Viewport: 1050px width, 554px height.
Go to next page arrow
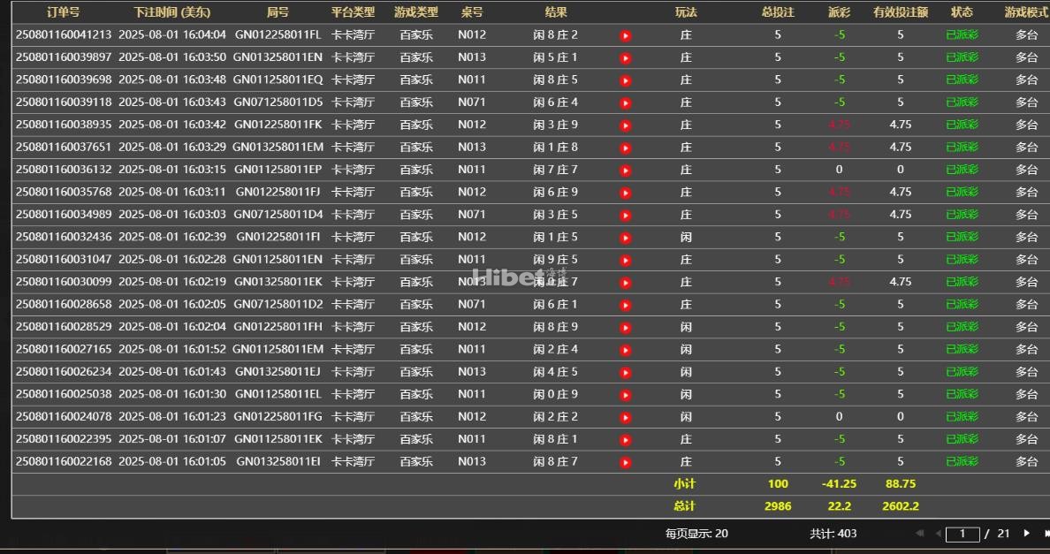[x=1026, y=534]
